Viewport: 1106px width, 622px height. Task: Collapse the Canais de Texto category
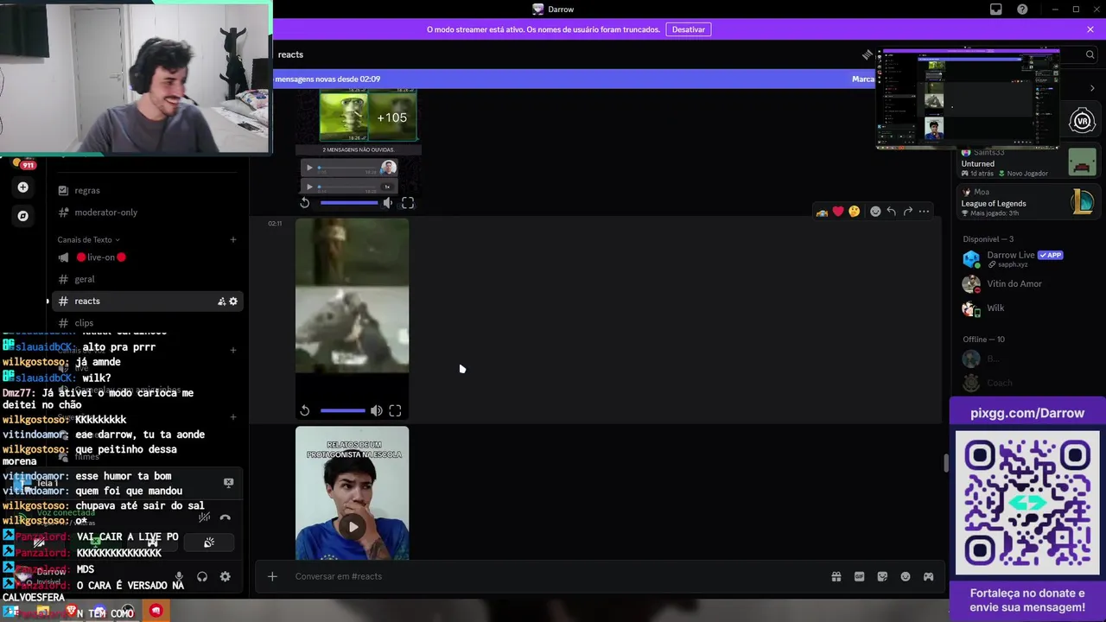click(88, 239)
